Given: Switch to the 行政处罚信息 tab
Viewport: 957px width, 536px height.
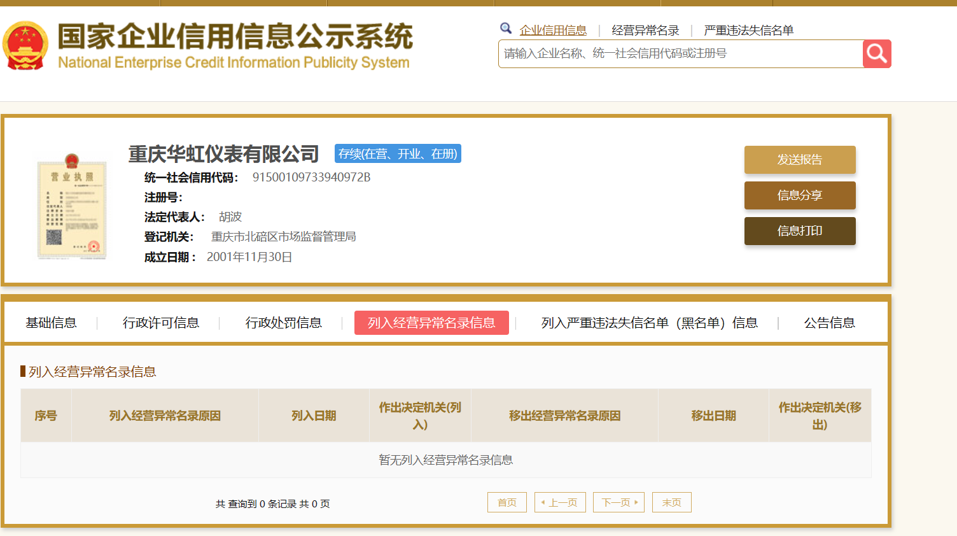Looking at the screenshot, I should pos(284,323).
